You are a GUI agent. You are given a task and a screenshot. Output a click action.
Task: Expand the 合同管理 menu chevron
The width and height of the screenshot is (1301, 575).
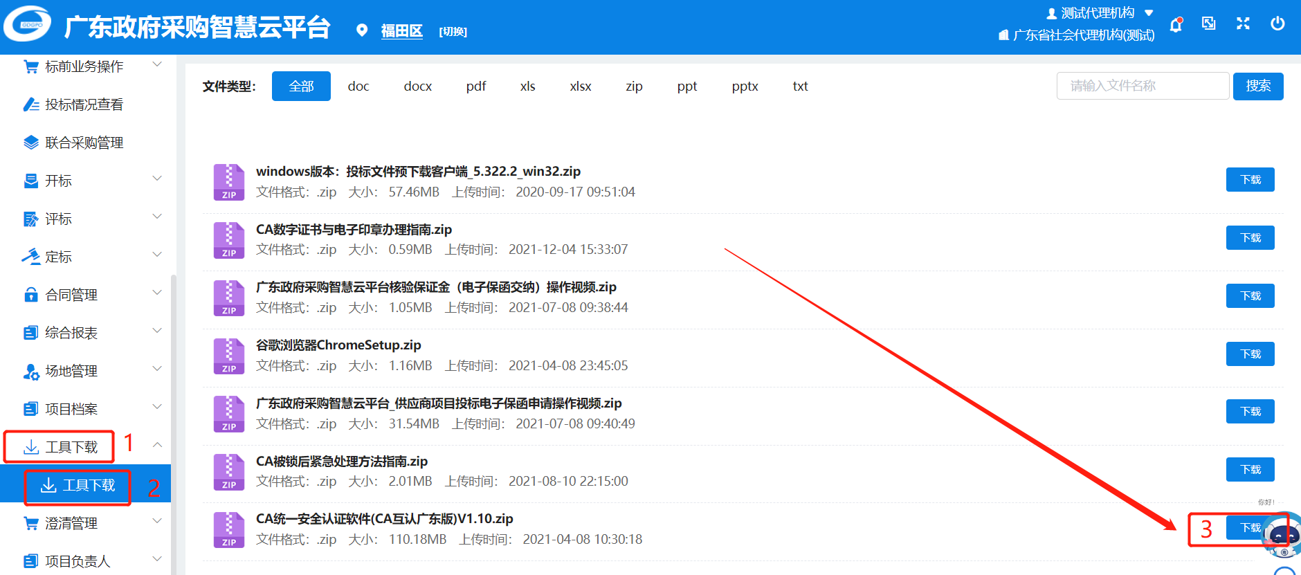point(157,293)
